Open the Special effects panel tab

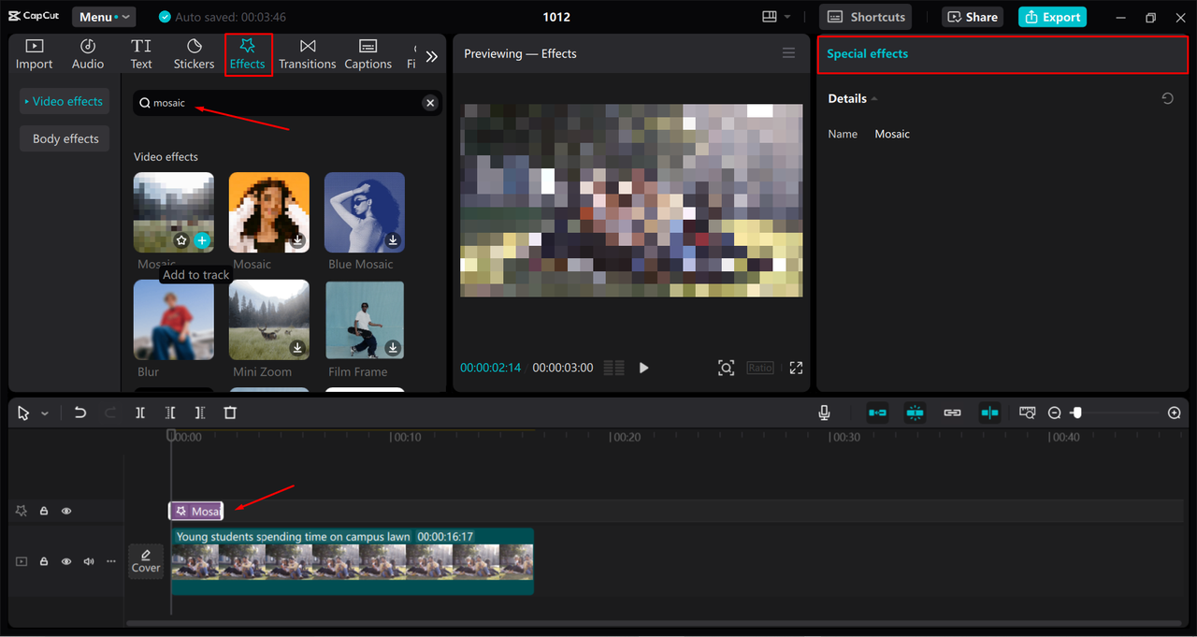coord(867,53)
